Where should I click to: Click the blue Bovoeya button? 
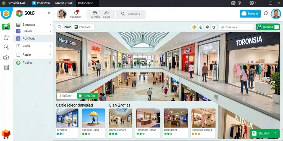[250, 13]
